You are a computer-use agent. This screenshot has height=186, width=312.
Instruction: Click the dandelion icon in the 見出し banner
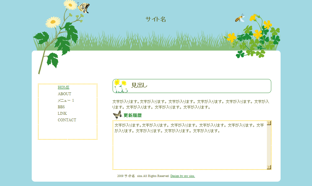click(x=120, y=86)
